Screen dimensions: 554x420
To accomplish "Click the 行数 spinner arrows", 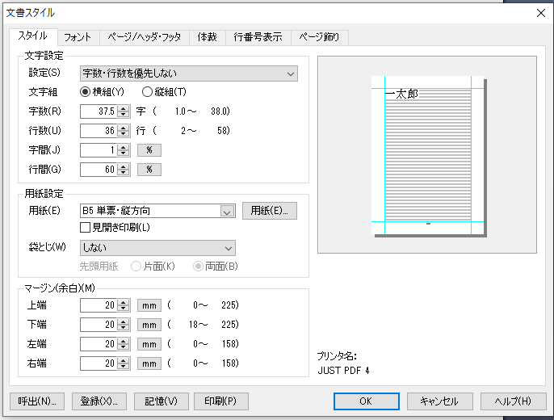I will coord(124,130).
